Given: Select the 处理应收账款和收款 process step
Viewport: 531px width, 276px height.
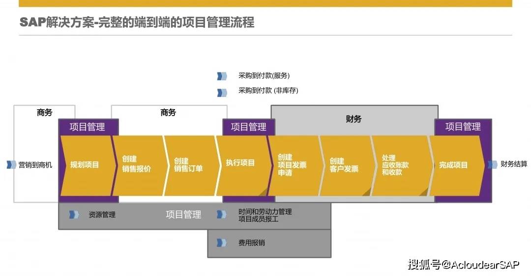Looking at the screenshot, I should point(400,165).
